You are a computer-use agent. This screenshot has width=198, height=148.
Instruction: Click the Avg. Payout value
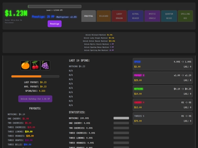click(43, 87)
